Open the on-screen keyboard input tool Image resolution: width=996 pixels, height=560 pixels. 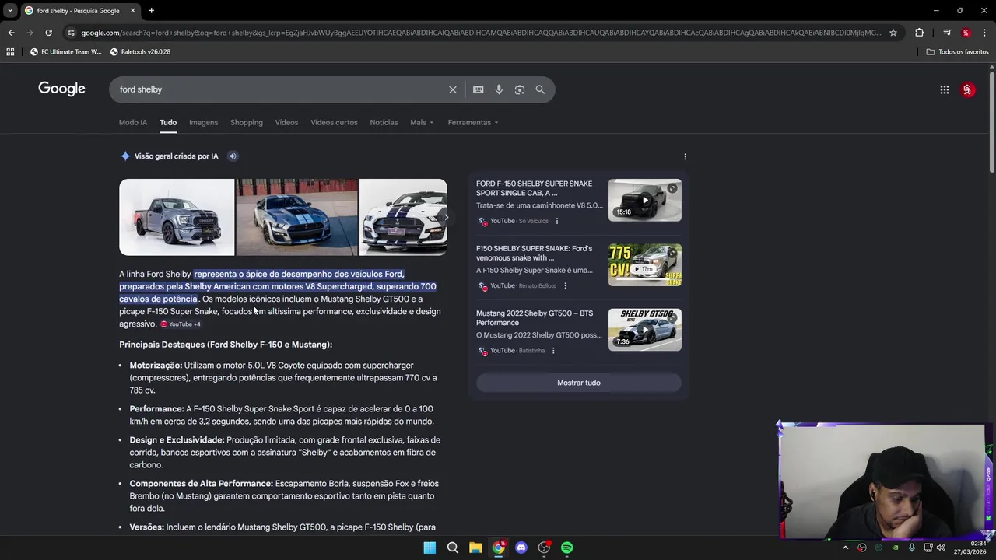pyautogui.click(x=479, y=89)
